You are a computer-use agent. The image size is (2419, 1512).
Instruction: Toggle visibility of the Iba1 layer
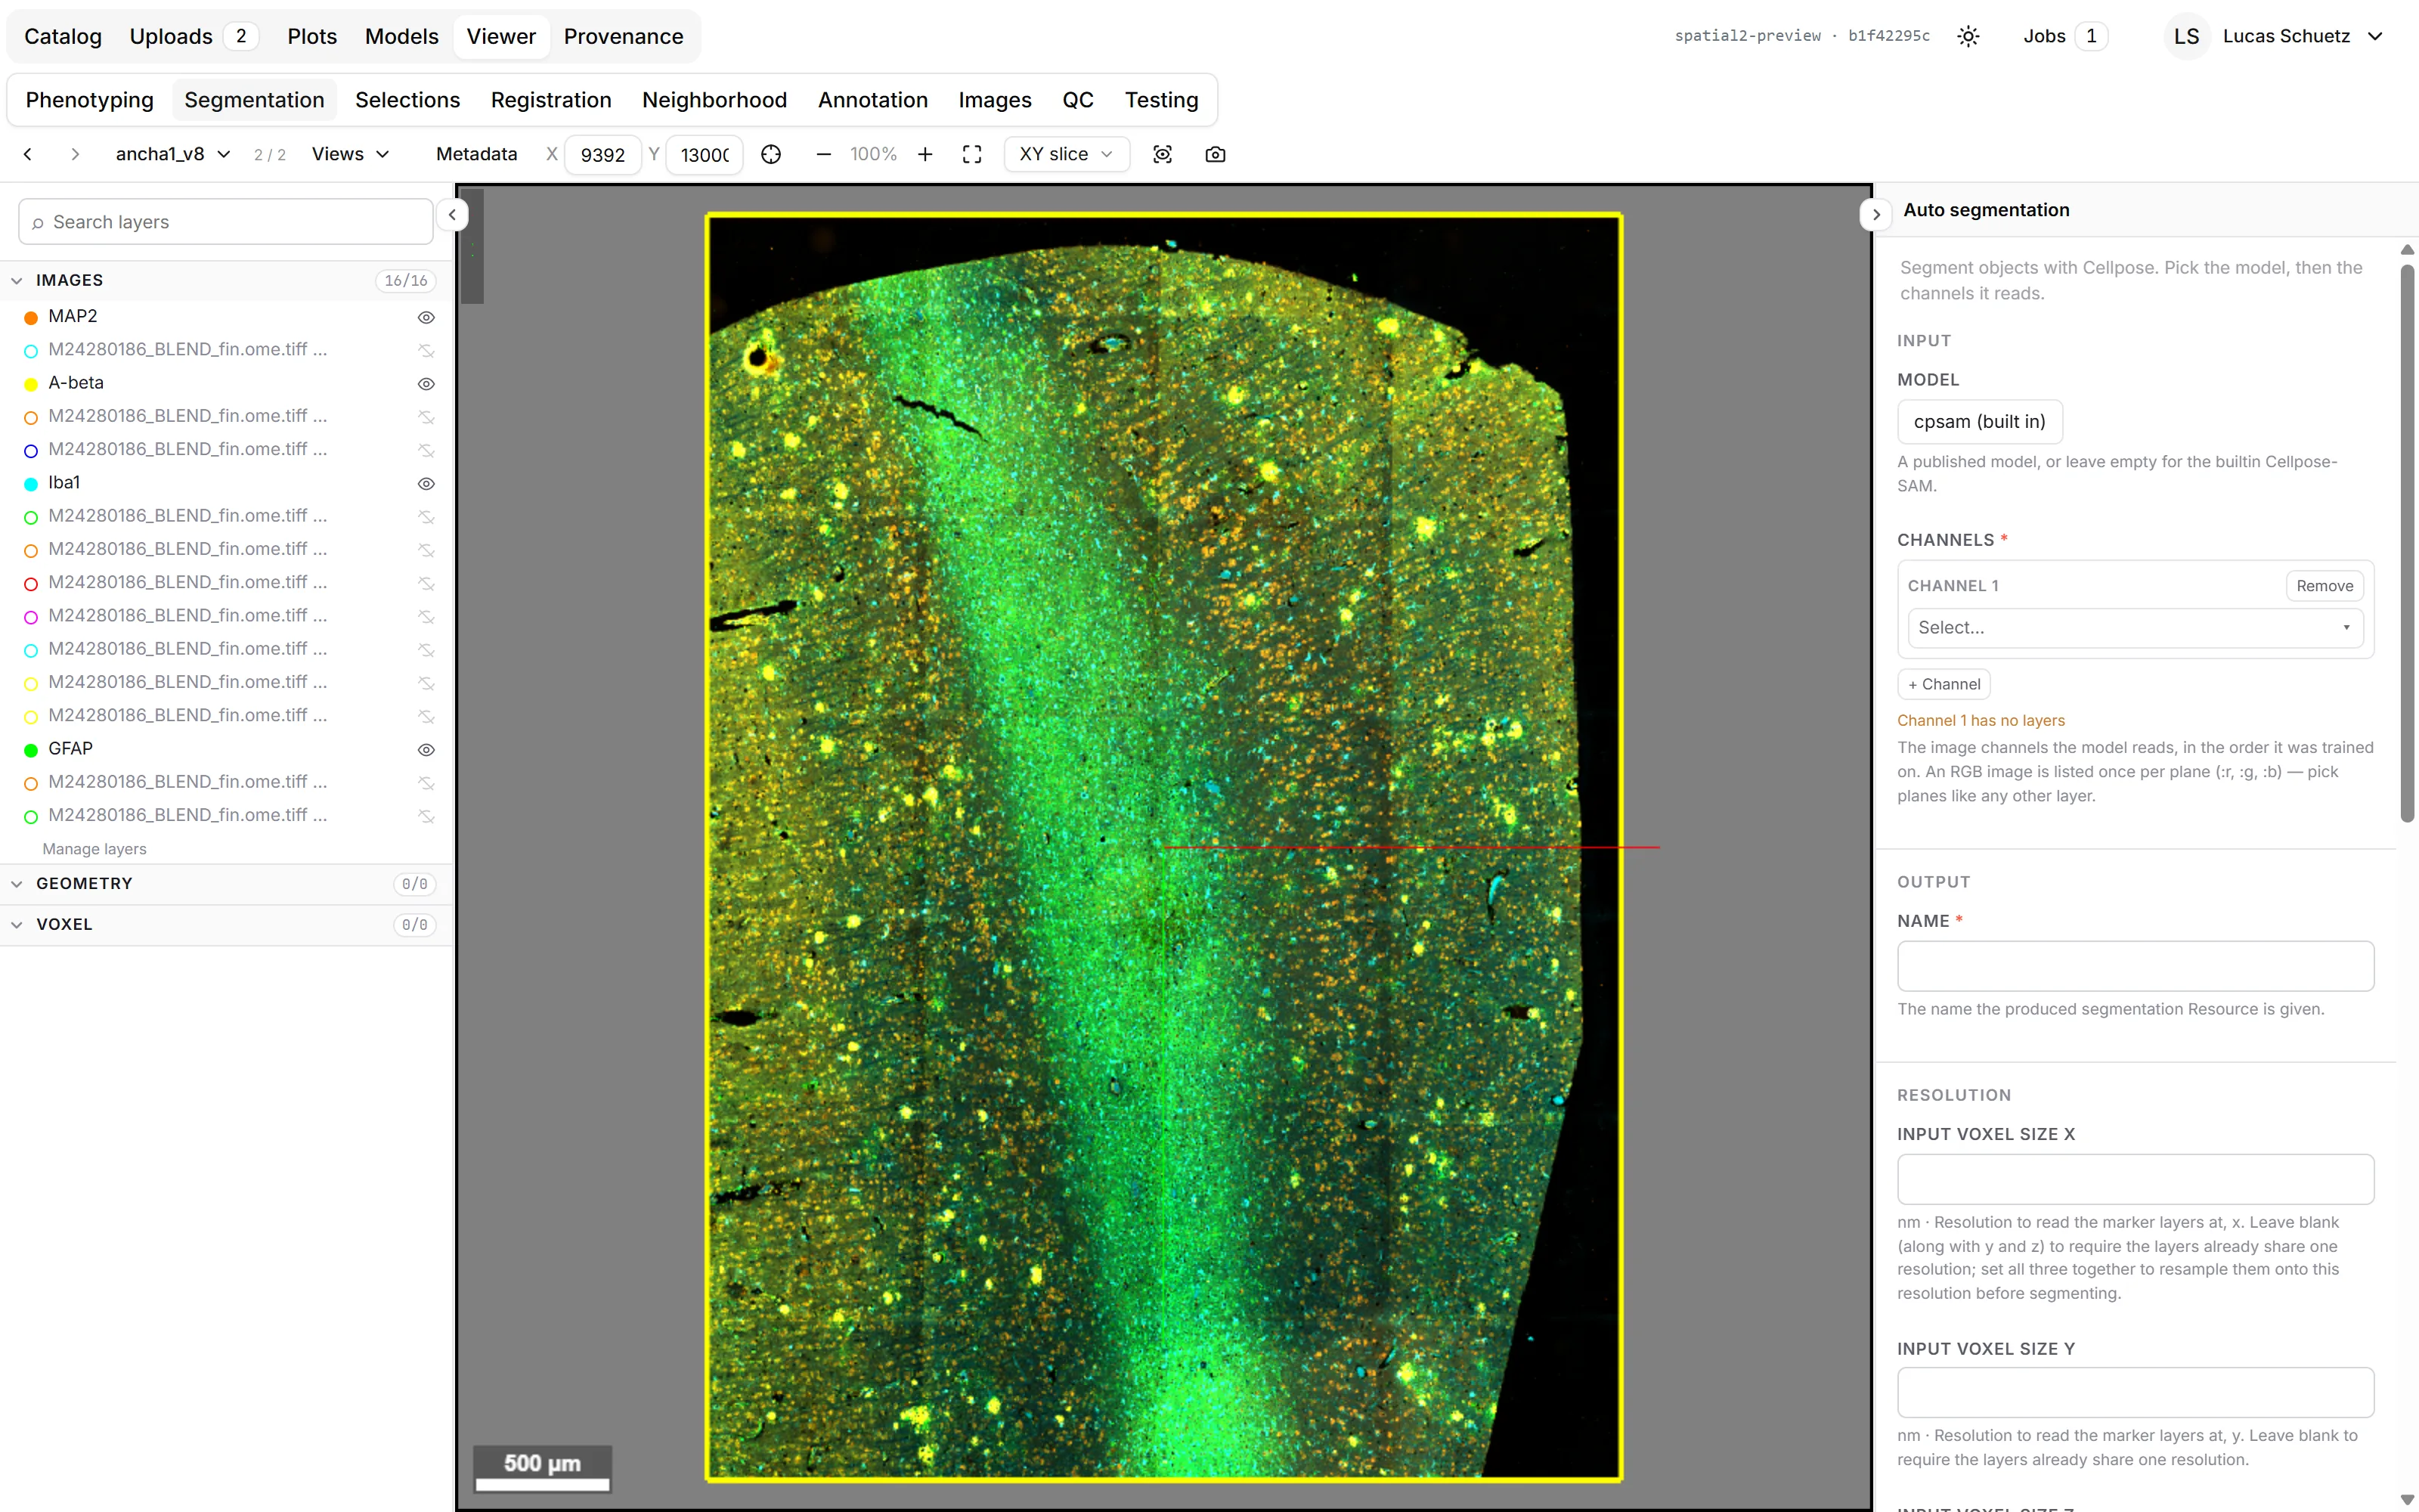pos(426,483)
